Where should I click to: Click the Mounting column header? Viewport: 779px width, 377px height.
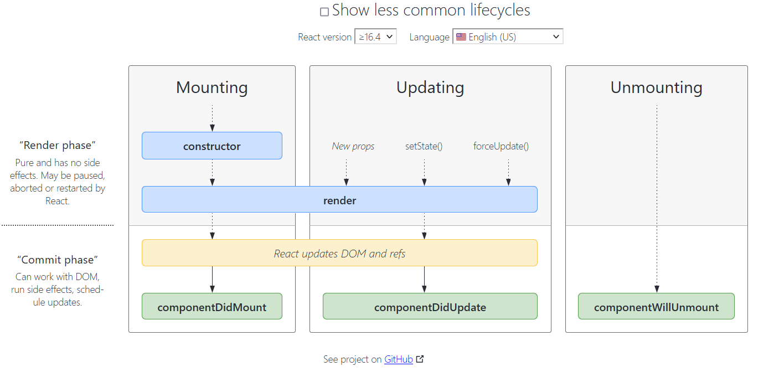212,87
